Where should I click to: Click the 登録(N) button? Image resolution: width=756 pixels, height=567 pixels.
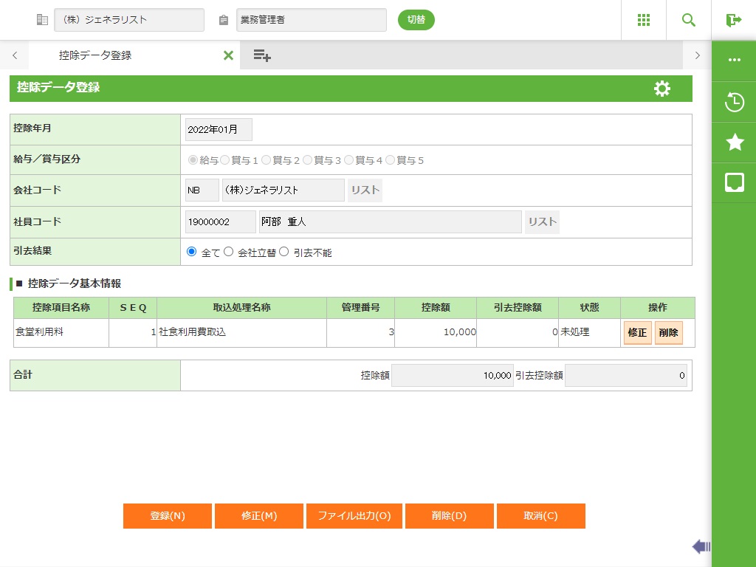168,516
